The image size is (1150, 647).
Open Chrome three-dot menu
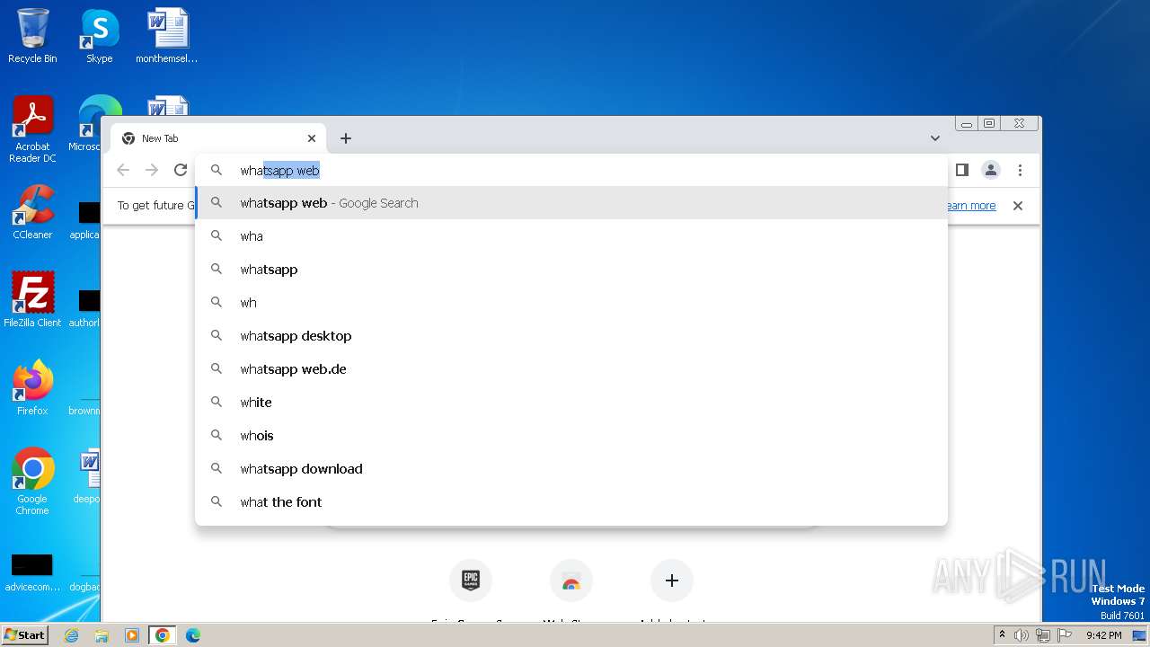1020,170
